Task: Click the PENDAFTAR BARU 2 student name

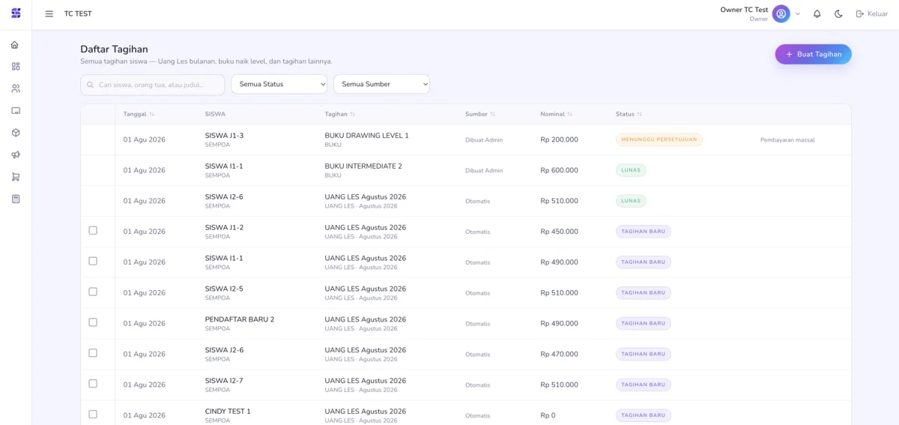Action: (240, 319)
